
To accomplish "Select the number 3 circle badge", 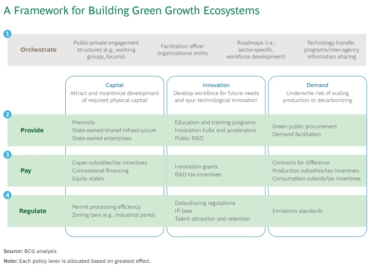I will click(7, 155).
